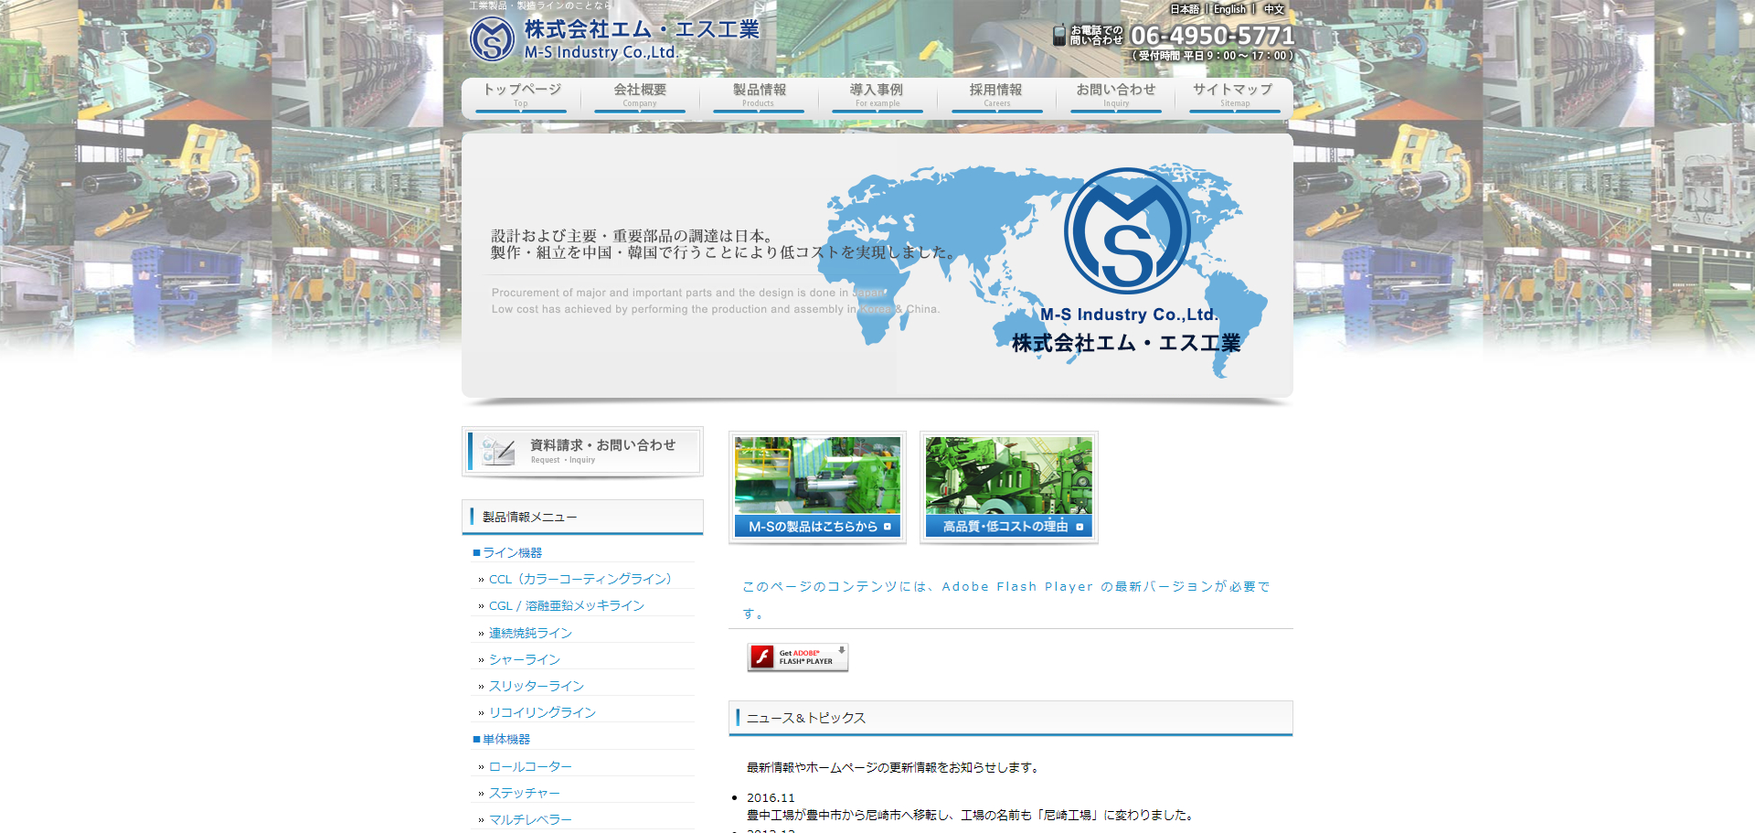
Task: Switch language to 日本語
Action: (1185, 9)
